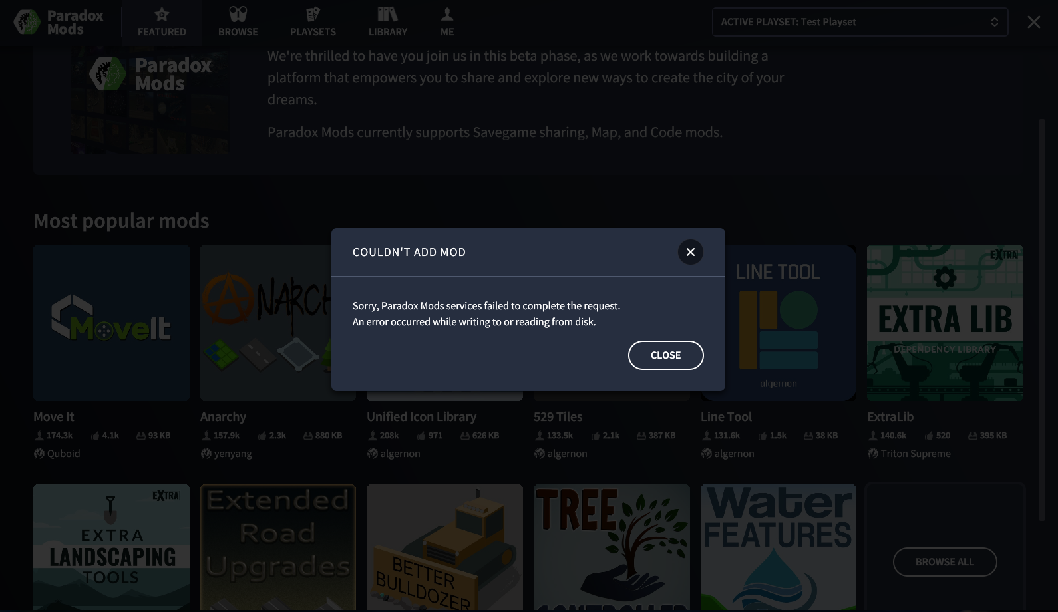Click the Unified Icon Library title

click(422, 417)
